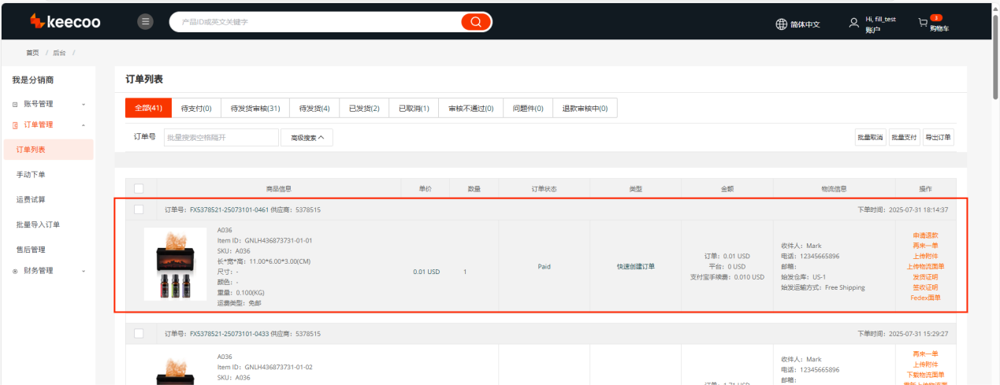Click the 账号管理 sidebar icon
This screenshot has height=385, width=1000.
click(15, 104)
